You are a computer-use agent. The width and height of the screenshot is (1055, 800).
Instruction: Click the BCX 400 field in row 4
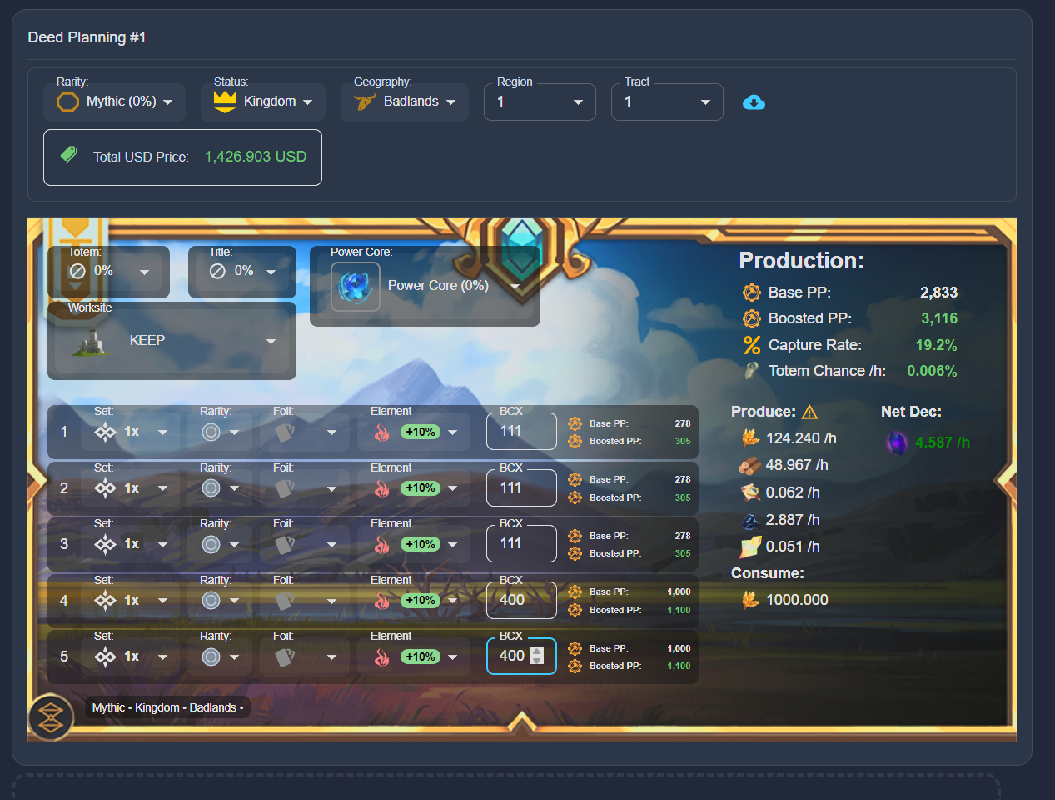521,600
